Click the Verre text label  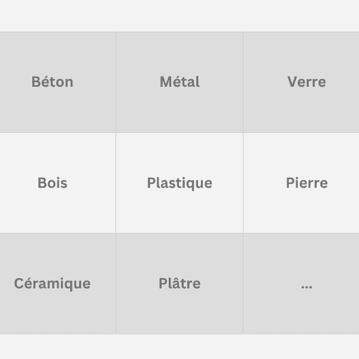pos(306,82)
